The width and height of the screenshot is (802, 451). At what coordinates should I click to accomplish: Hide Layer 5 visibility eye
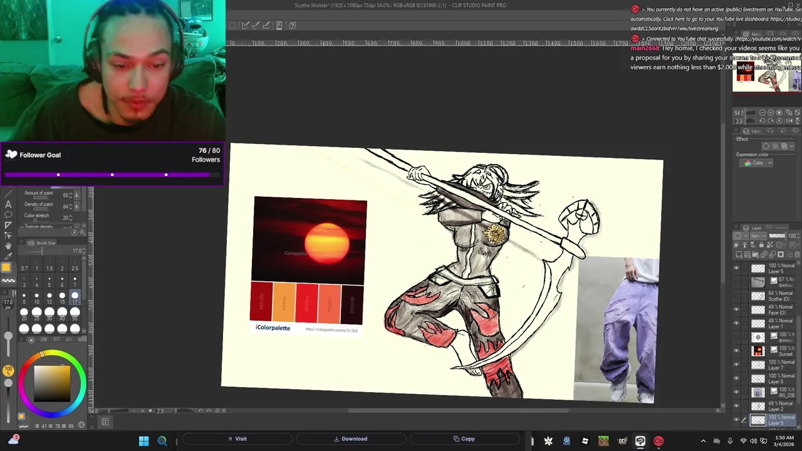click(736, 268)
